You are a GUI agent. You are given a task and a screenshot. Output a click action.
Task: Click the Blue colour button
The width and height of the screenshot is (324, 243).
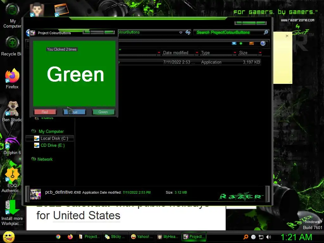click(x=74, y=112)
